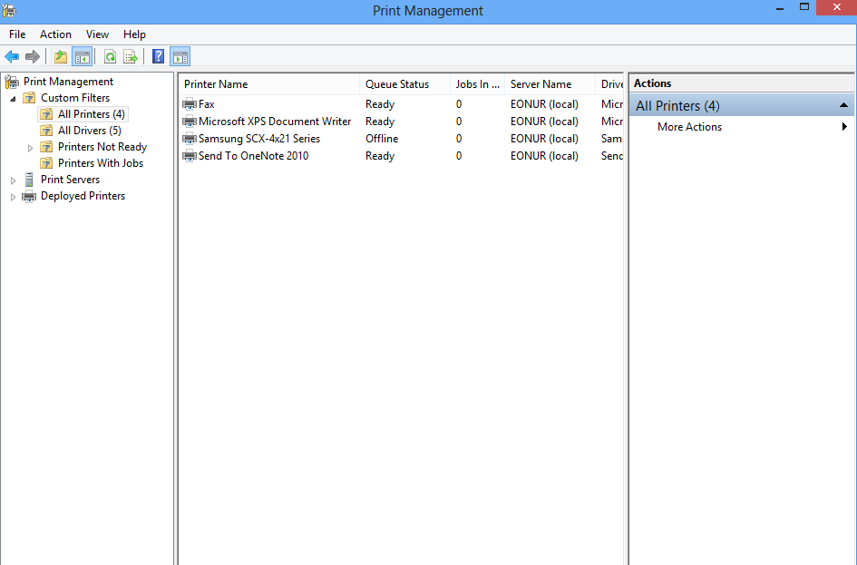This screenshot has width=857, height=565.
Task: Click the Back arrow toolbar icon
Action: click(x=12, y=57)
